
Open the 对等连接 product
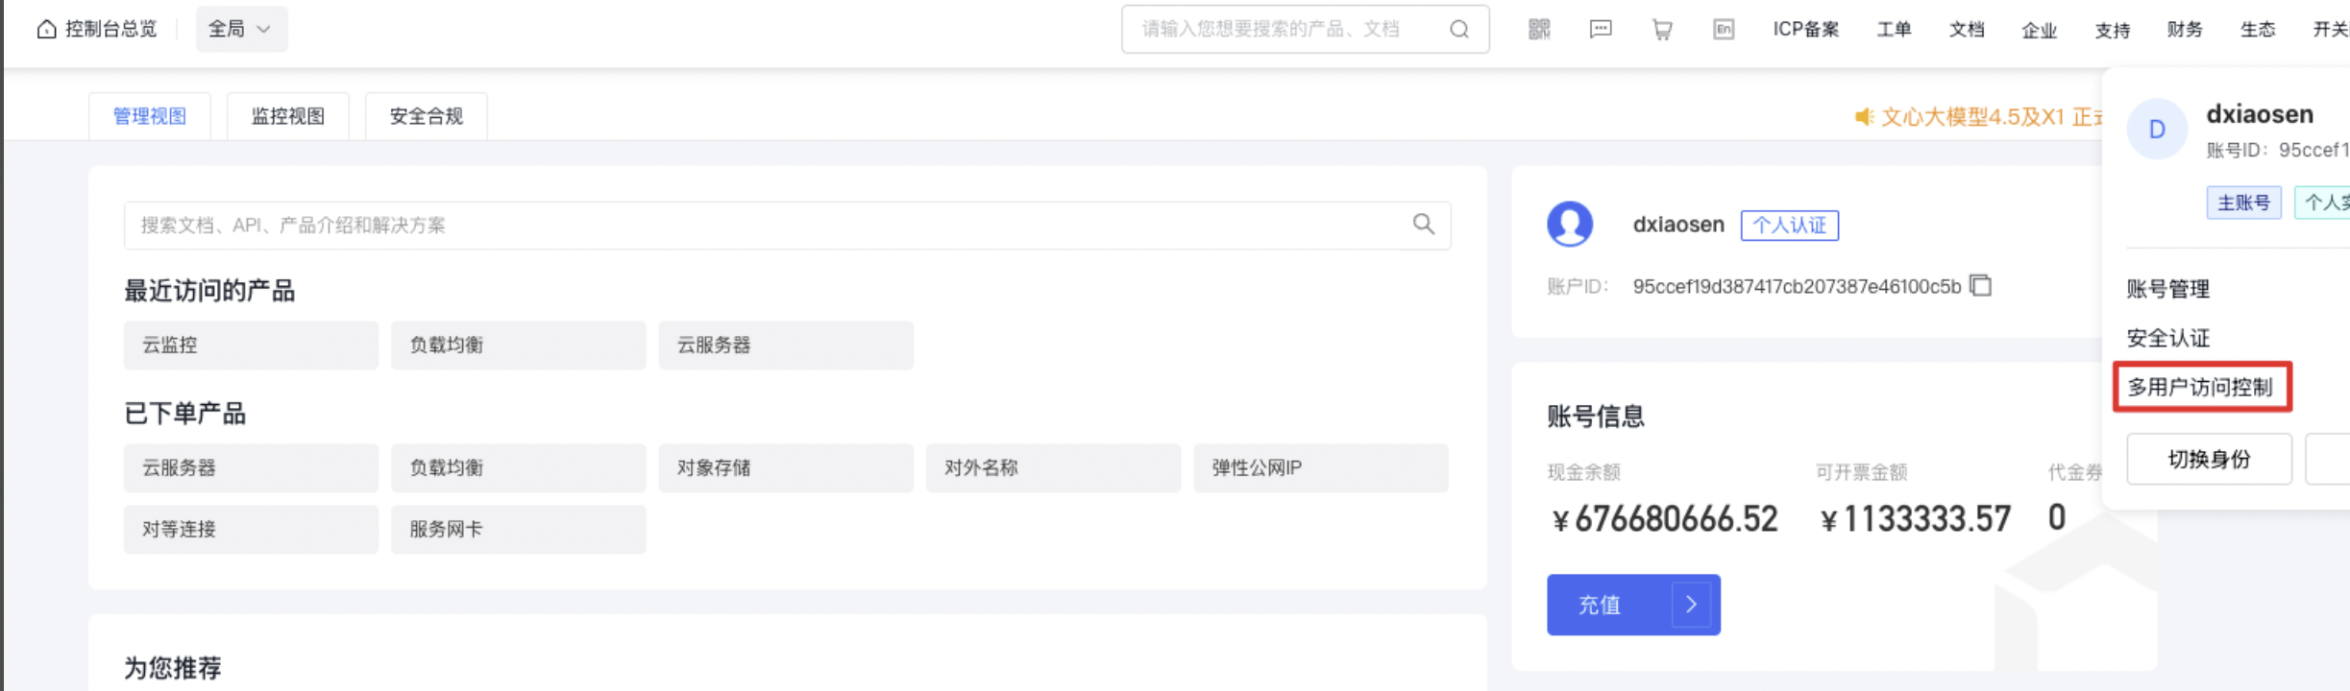pyautogui.click(x=251, y=530)
